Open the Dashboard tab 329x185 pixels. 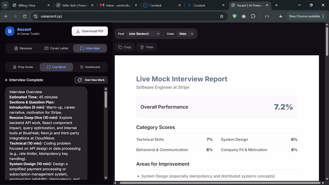[90, 67]
